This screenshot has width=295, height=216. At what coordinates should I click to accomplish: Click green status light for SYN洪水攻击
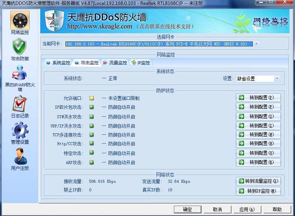[x=92, y=116]
